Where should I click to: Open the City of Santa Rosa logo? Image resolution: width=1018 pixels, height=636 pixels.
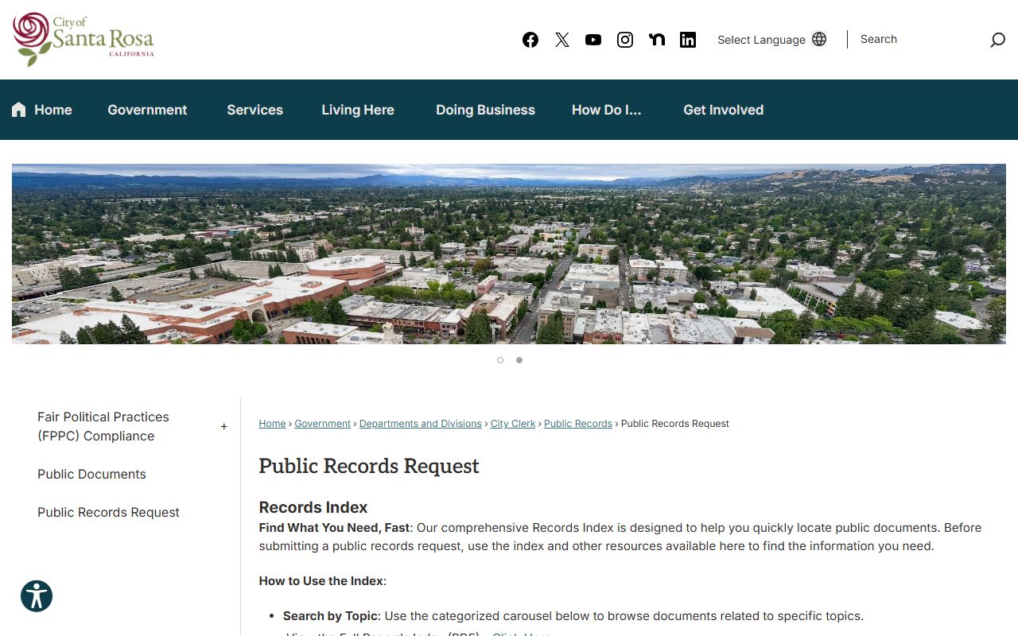click(x=84, y=39)
